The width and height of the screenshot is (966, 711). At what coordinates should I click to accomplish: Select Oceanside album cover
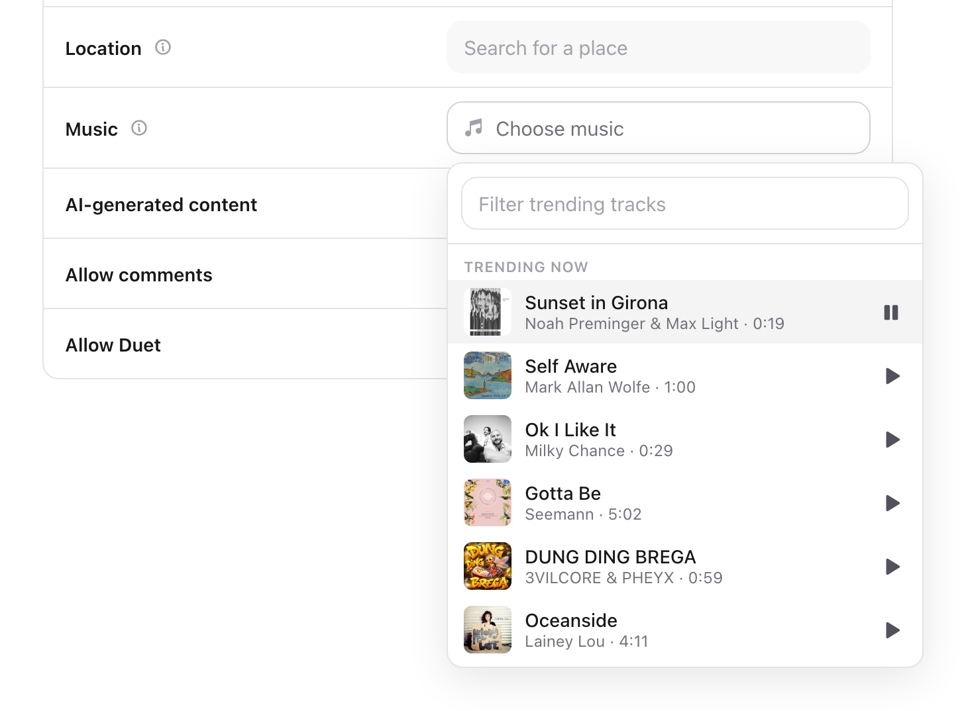coord(488,630)
